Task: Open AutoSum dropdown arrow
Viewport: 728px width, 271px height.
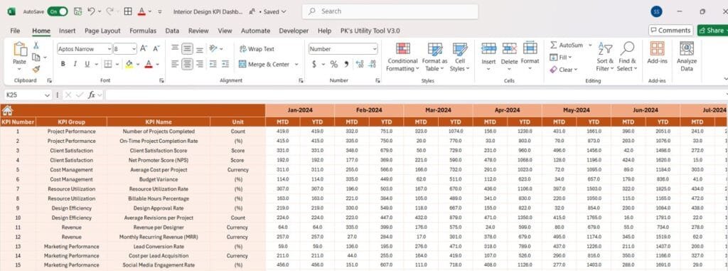Action: coord(590,45)
